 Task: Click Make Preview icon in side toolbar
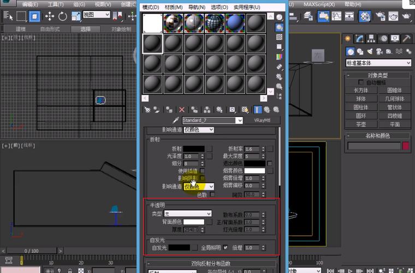[x=279, y=67]
